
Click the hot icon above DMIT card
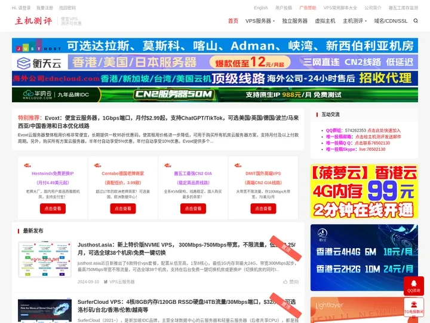(238, 165)
